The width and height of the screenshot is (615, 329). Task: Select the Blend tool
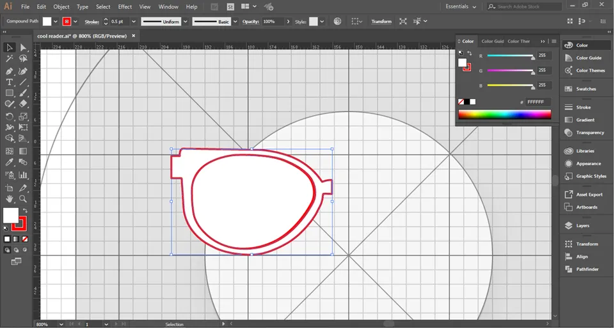tap(23, 163)
